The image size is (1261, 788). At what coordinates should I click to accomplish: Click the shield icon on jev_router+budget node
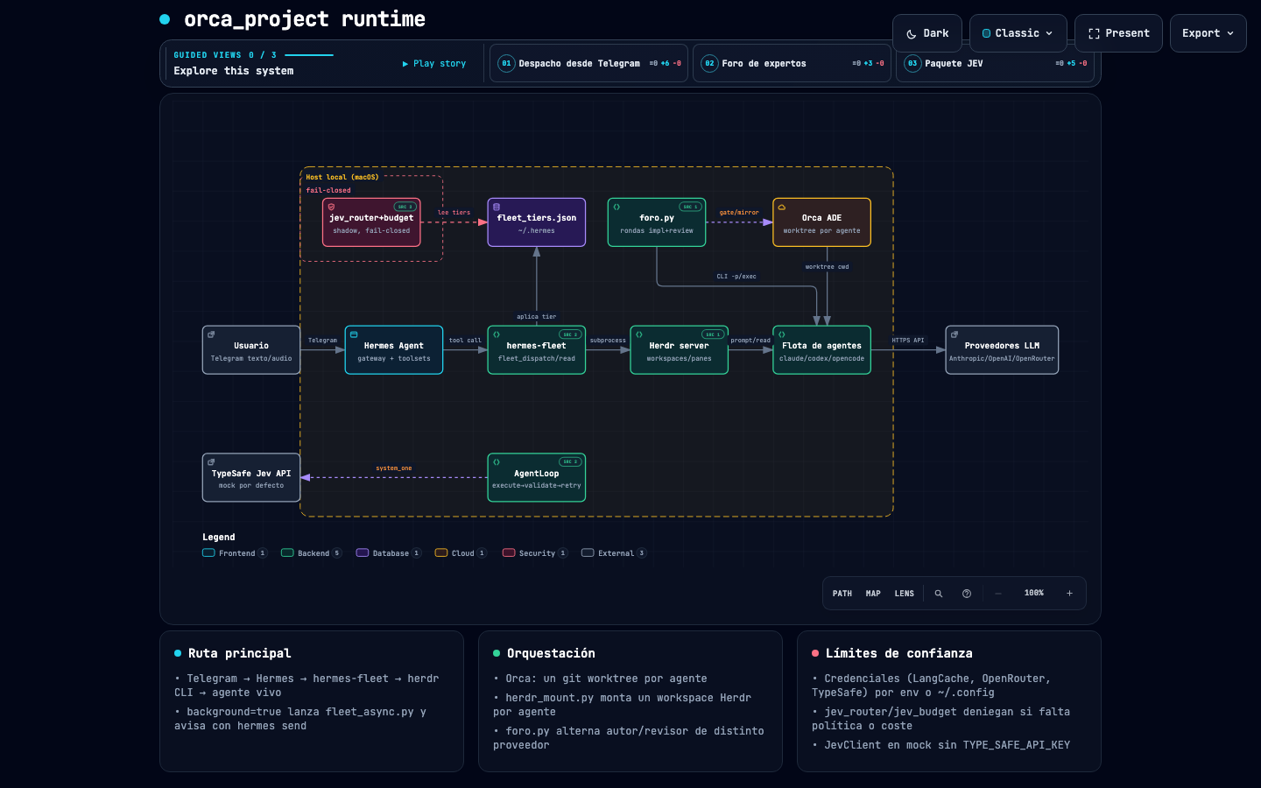331,208
